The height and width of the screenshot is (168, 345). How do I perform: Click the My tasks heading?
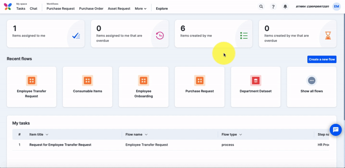[x=21, y=123]
